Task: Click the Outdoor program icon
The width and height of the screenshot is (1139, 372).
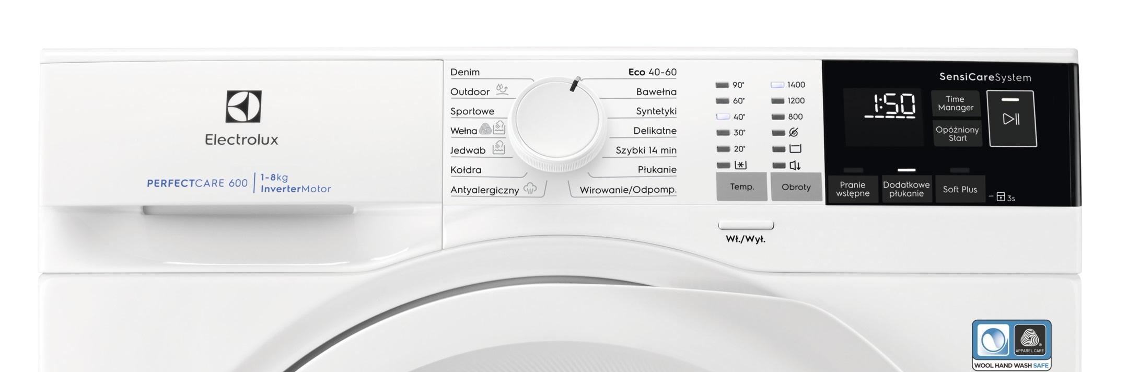Action: tap(502, 89)
